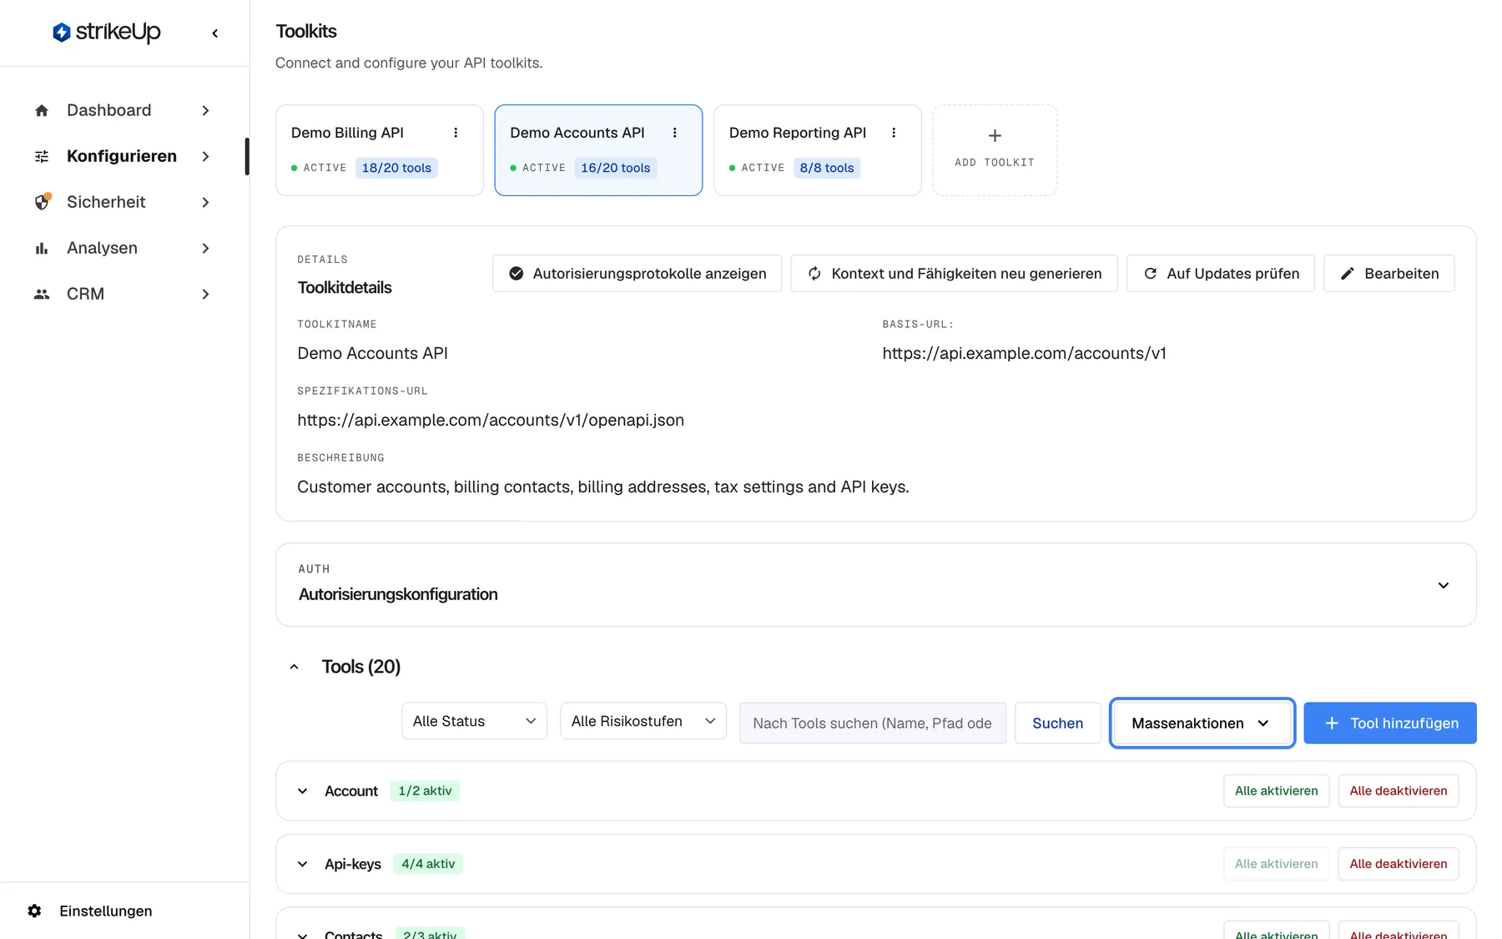
Task: Click the Sicherheit shield icon
Action: point(43,202)
